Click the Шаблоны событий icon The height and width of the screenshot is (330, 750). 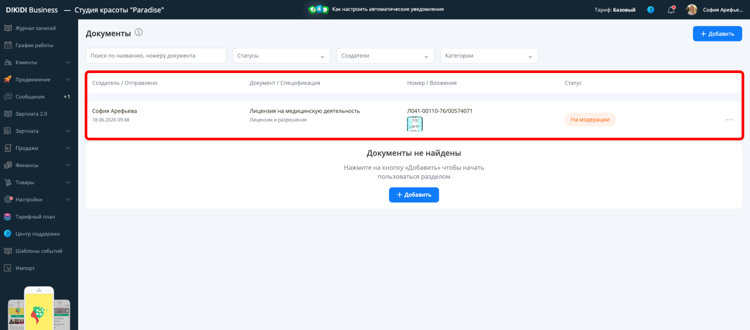[x=7, y=251]
